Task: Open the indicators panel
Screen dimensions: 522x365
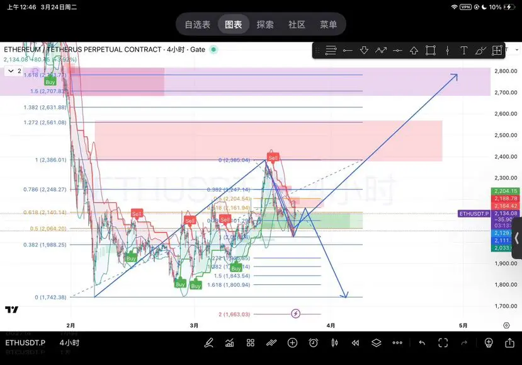Action: pos(229,343)
